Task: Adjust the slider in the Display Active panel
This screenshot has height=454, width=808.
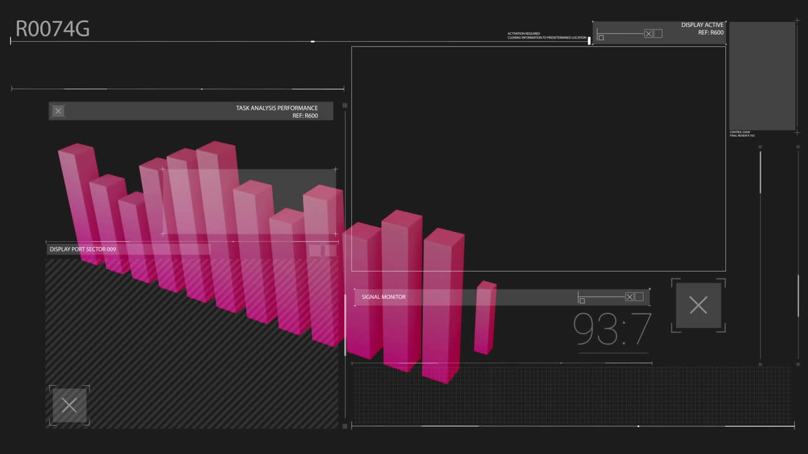Action: [622, 33]
